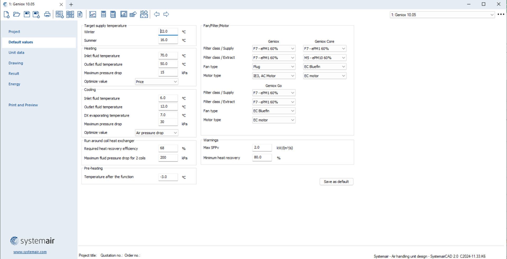This screenshot has height=259, width=507.
Task: Open a project with the folder icon
Action: point(17,14)
